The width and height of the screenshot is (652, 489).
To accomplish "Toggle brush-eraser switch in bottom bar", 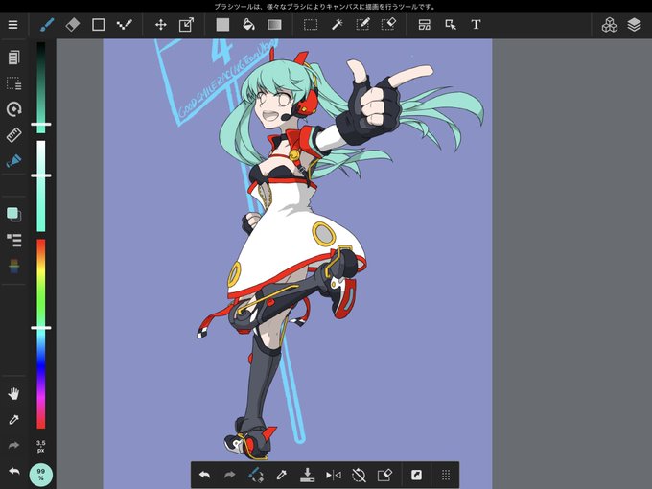I will point(256,475).
